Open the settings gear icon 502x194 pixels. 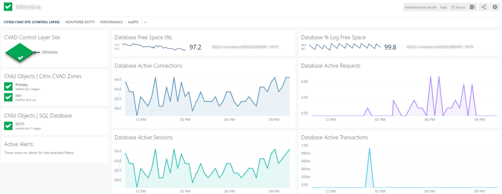click(495, 7)
